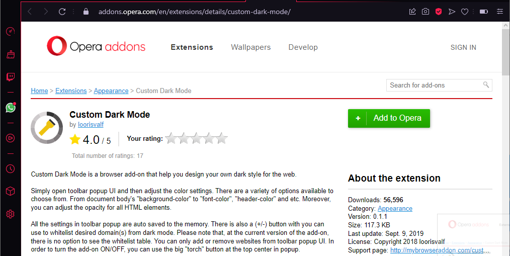The width and height of the screenshot is (510, 256).
Task: Open the Easy Setup menu icon
Action: [x=500, y=12]
